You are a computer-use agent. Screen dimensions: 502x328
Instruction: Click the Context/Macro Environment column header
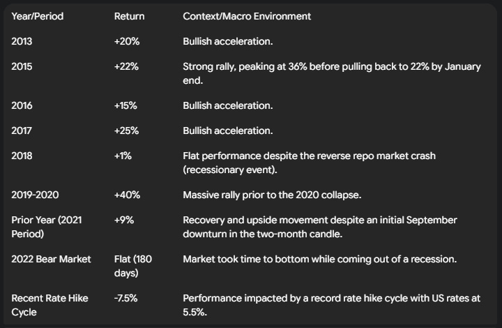(247, 16)
